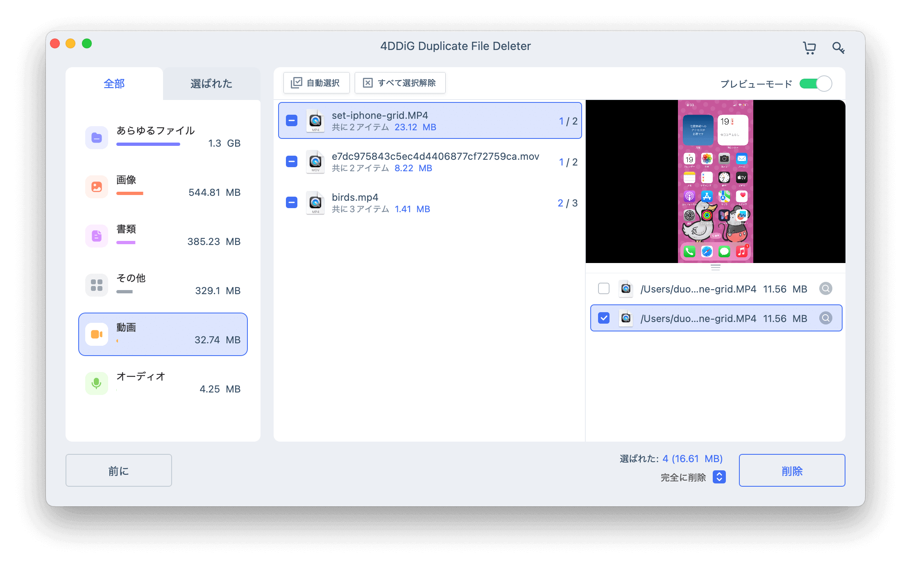The height and width of the screenshot is (567, 911).
Task: Select the その他 category
Action: click(163, 285)
